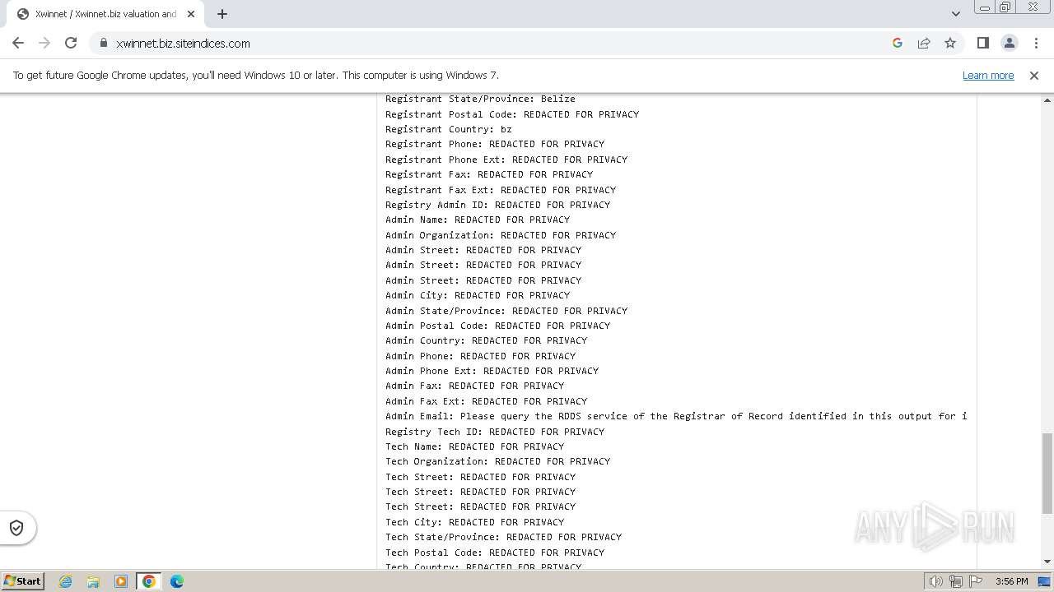Select 'Admin Email' RDDS query line

point(676,416)
